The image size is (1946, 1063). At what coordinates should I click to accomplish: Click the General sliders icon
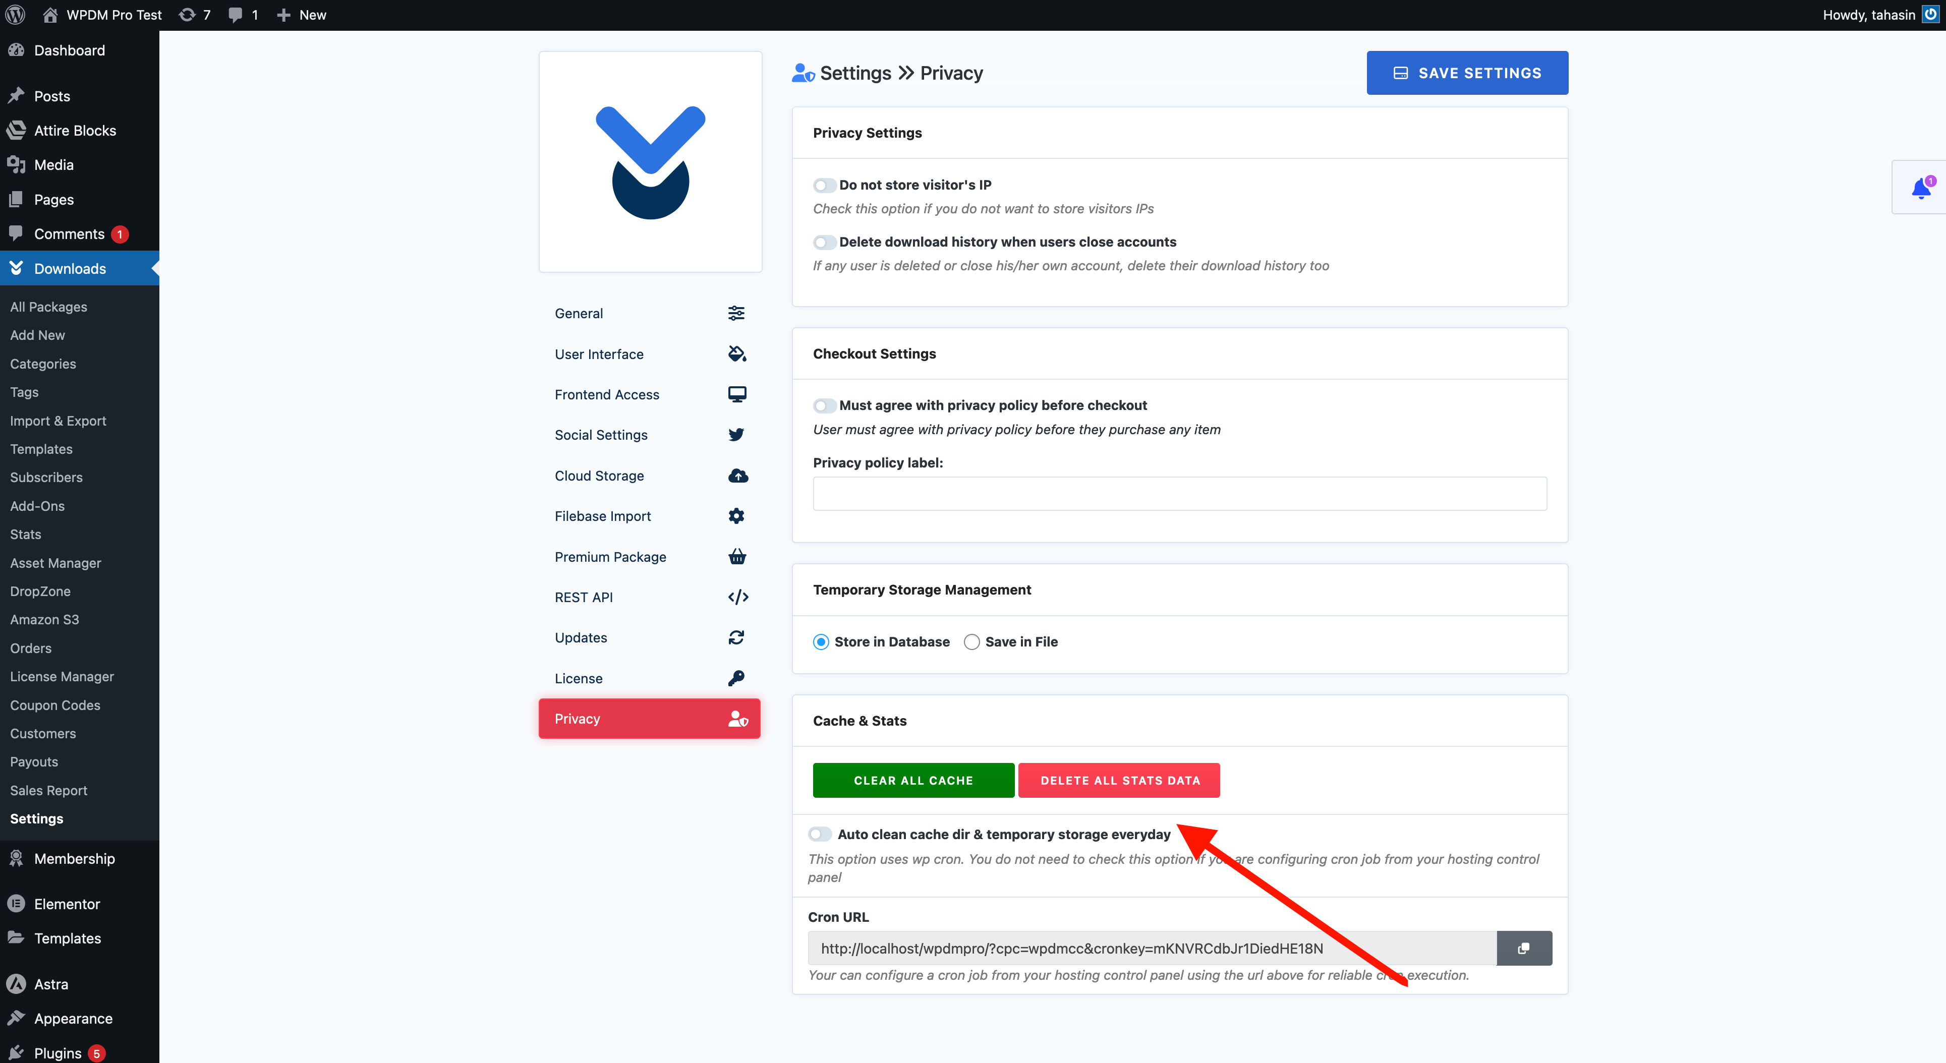click(736, 313)
